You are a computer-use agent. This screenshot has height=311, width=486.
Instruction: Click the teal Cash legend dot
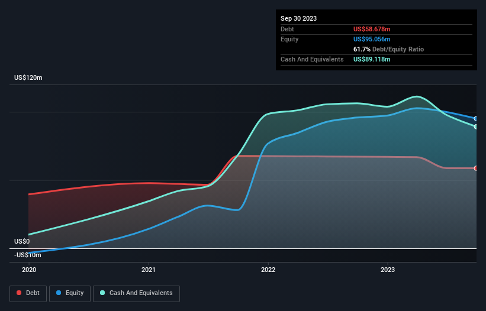[102, 293]
